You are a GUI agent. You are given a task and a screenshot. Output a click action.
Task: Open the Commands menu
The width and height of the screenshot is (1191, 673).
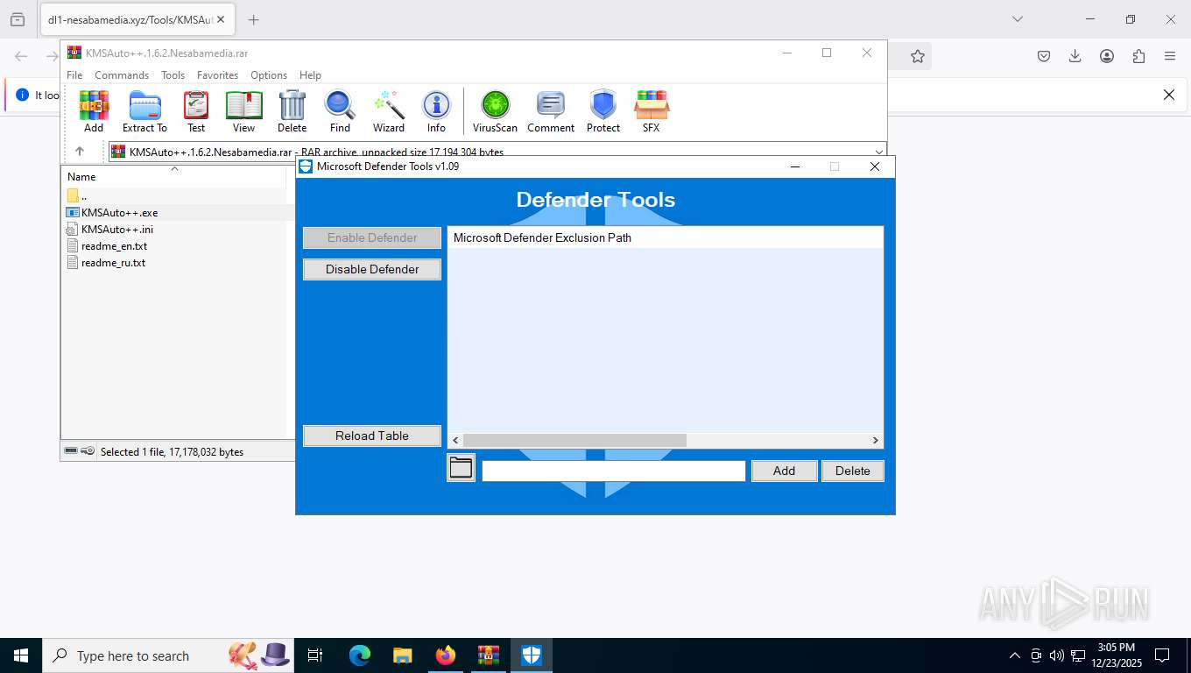coord(122,75)
